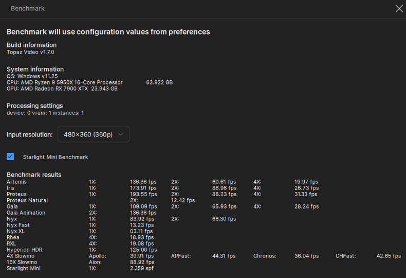The height and width of the screenshot is (278, 406).
Task: Click RXL value 19.08 fps
Action: coord(142,244)
